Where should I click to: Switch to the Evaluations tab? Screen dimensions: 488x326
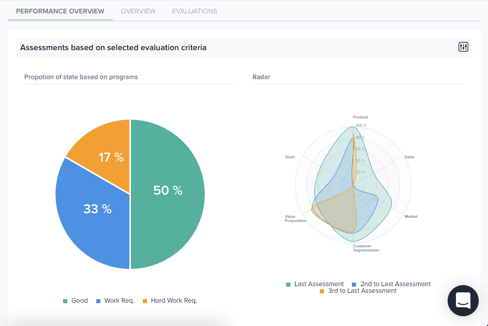click(195, 11)
